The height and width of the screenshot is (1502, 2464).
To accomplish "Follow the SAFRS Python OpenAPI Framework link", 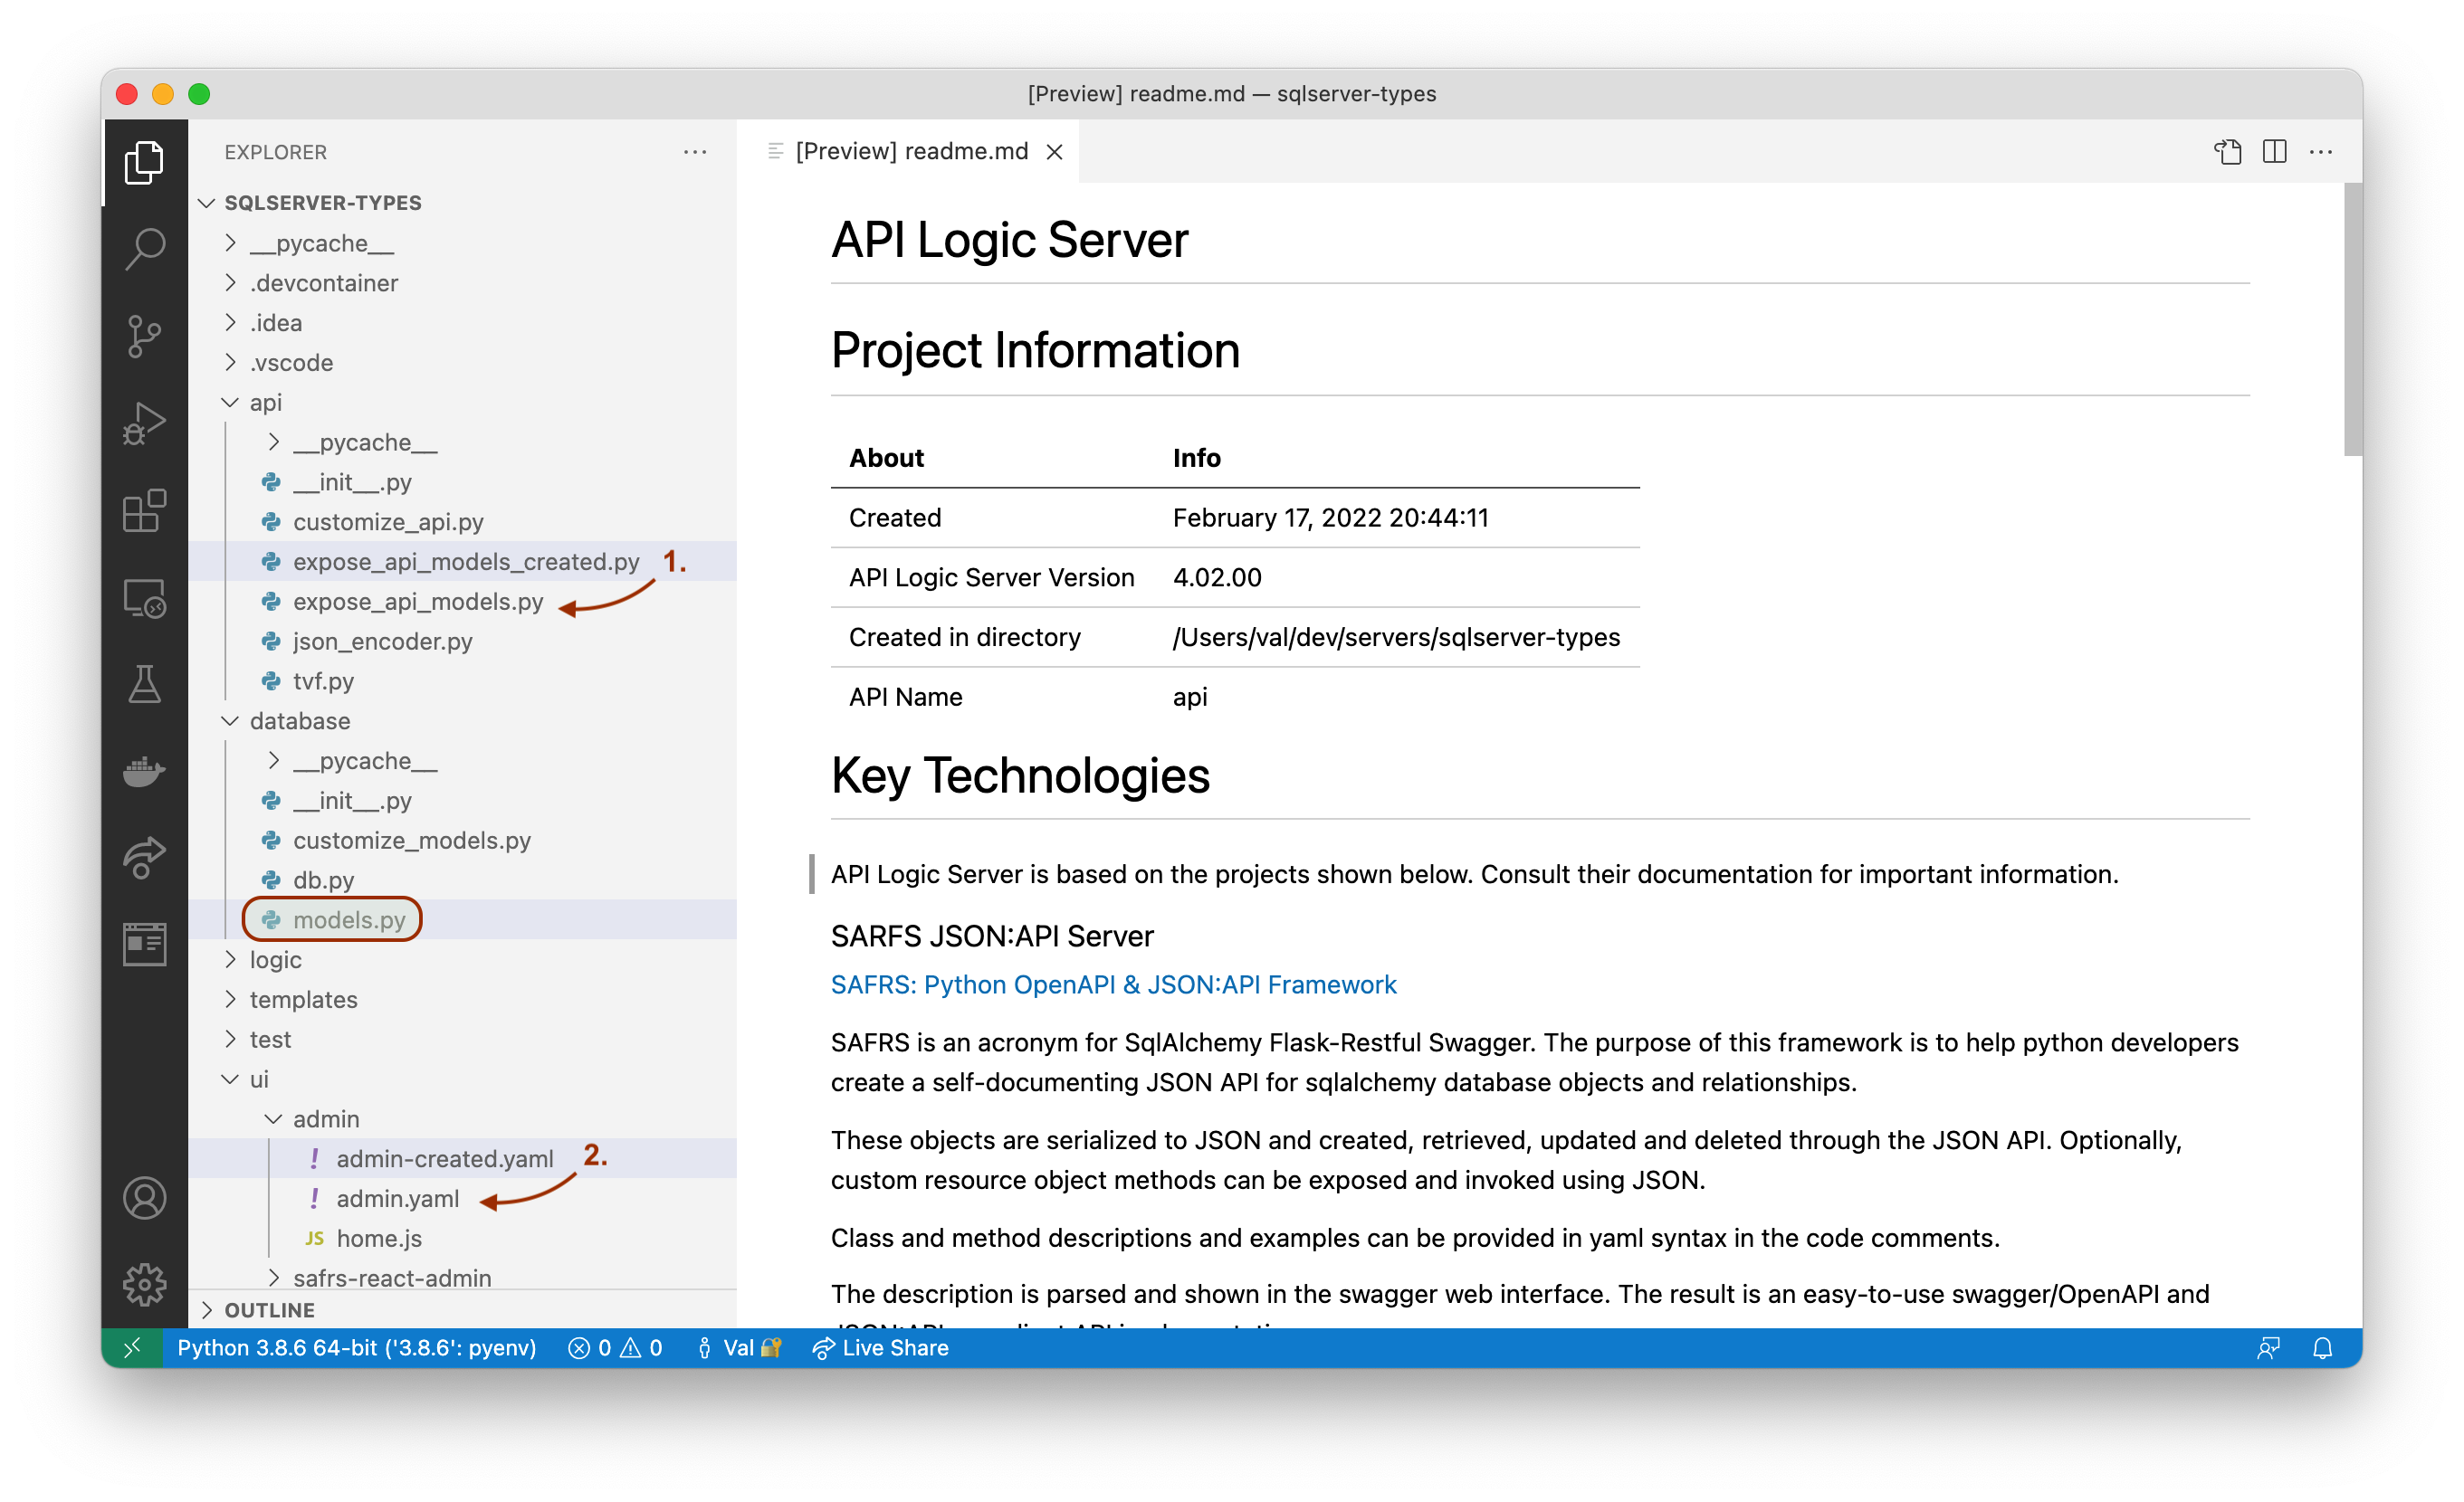I will tap(1113, 984).
